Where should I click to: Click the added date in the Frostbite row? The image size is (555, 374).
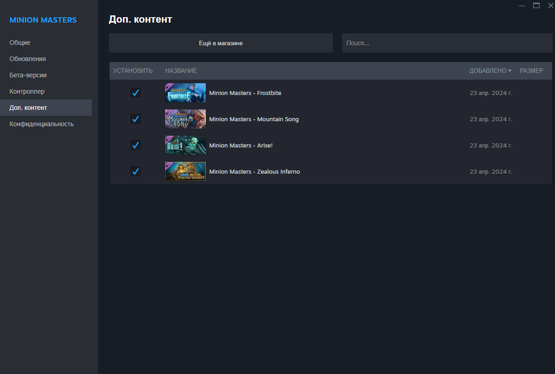(x=491, y=93)
